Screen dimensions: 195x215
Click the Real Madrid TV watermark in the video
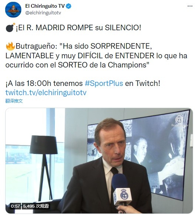[179, 120]
